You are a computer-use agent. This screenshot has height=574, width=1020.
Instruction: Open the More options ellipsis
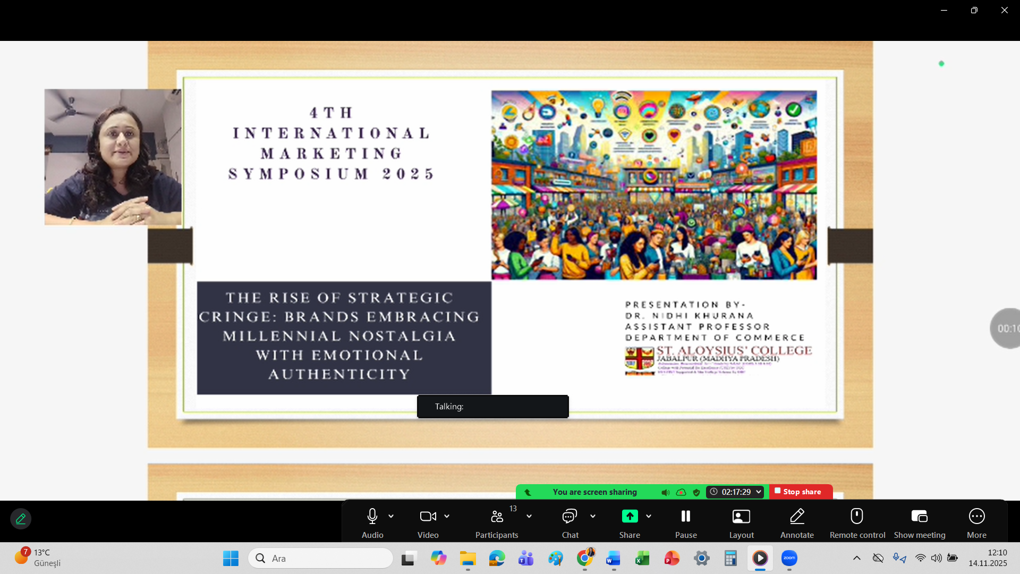coord(976,517)
